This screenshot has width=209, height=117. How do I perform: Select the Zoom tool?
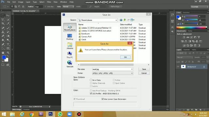(8, 53)
